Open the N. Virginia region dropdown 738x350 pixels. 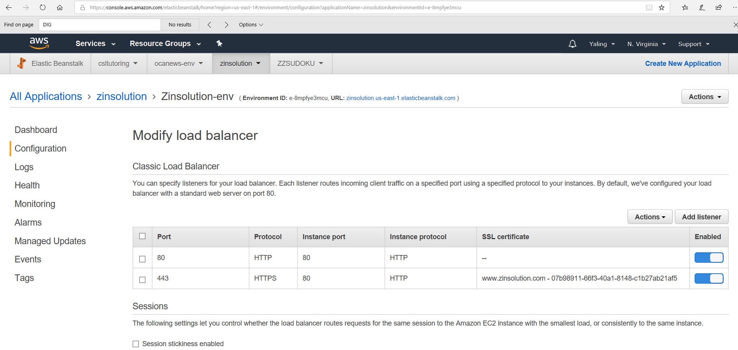click(646, 44)
